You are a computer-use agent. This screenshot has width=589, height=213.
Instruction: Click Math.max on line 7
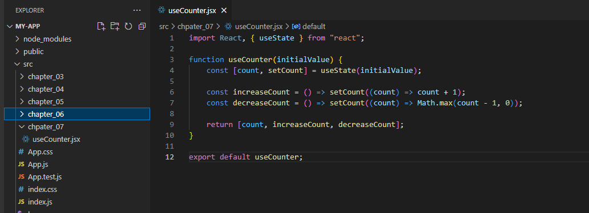pyautogui.click(x=434, y=103)
